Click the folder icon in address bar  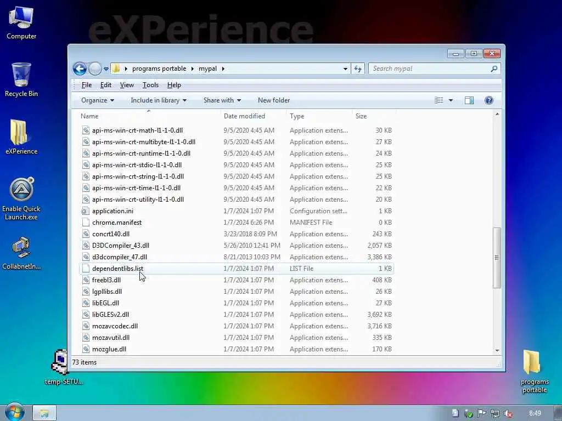coord(116,69)
